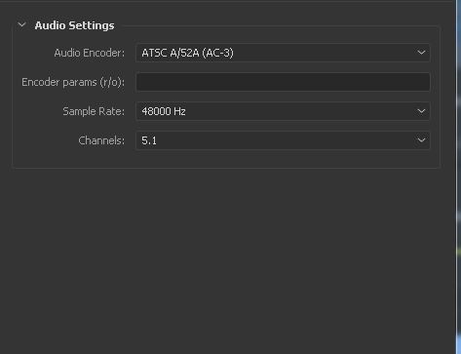
Task: Click the Audio Encoder dropdown arrow icon
Action: tap(421, 53)
